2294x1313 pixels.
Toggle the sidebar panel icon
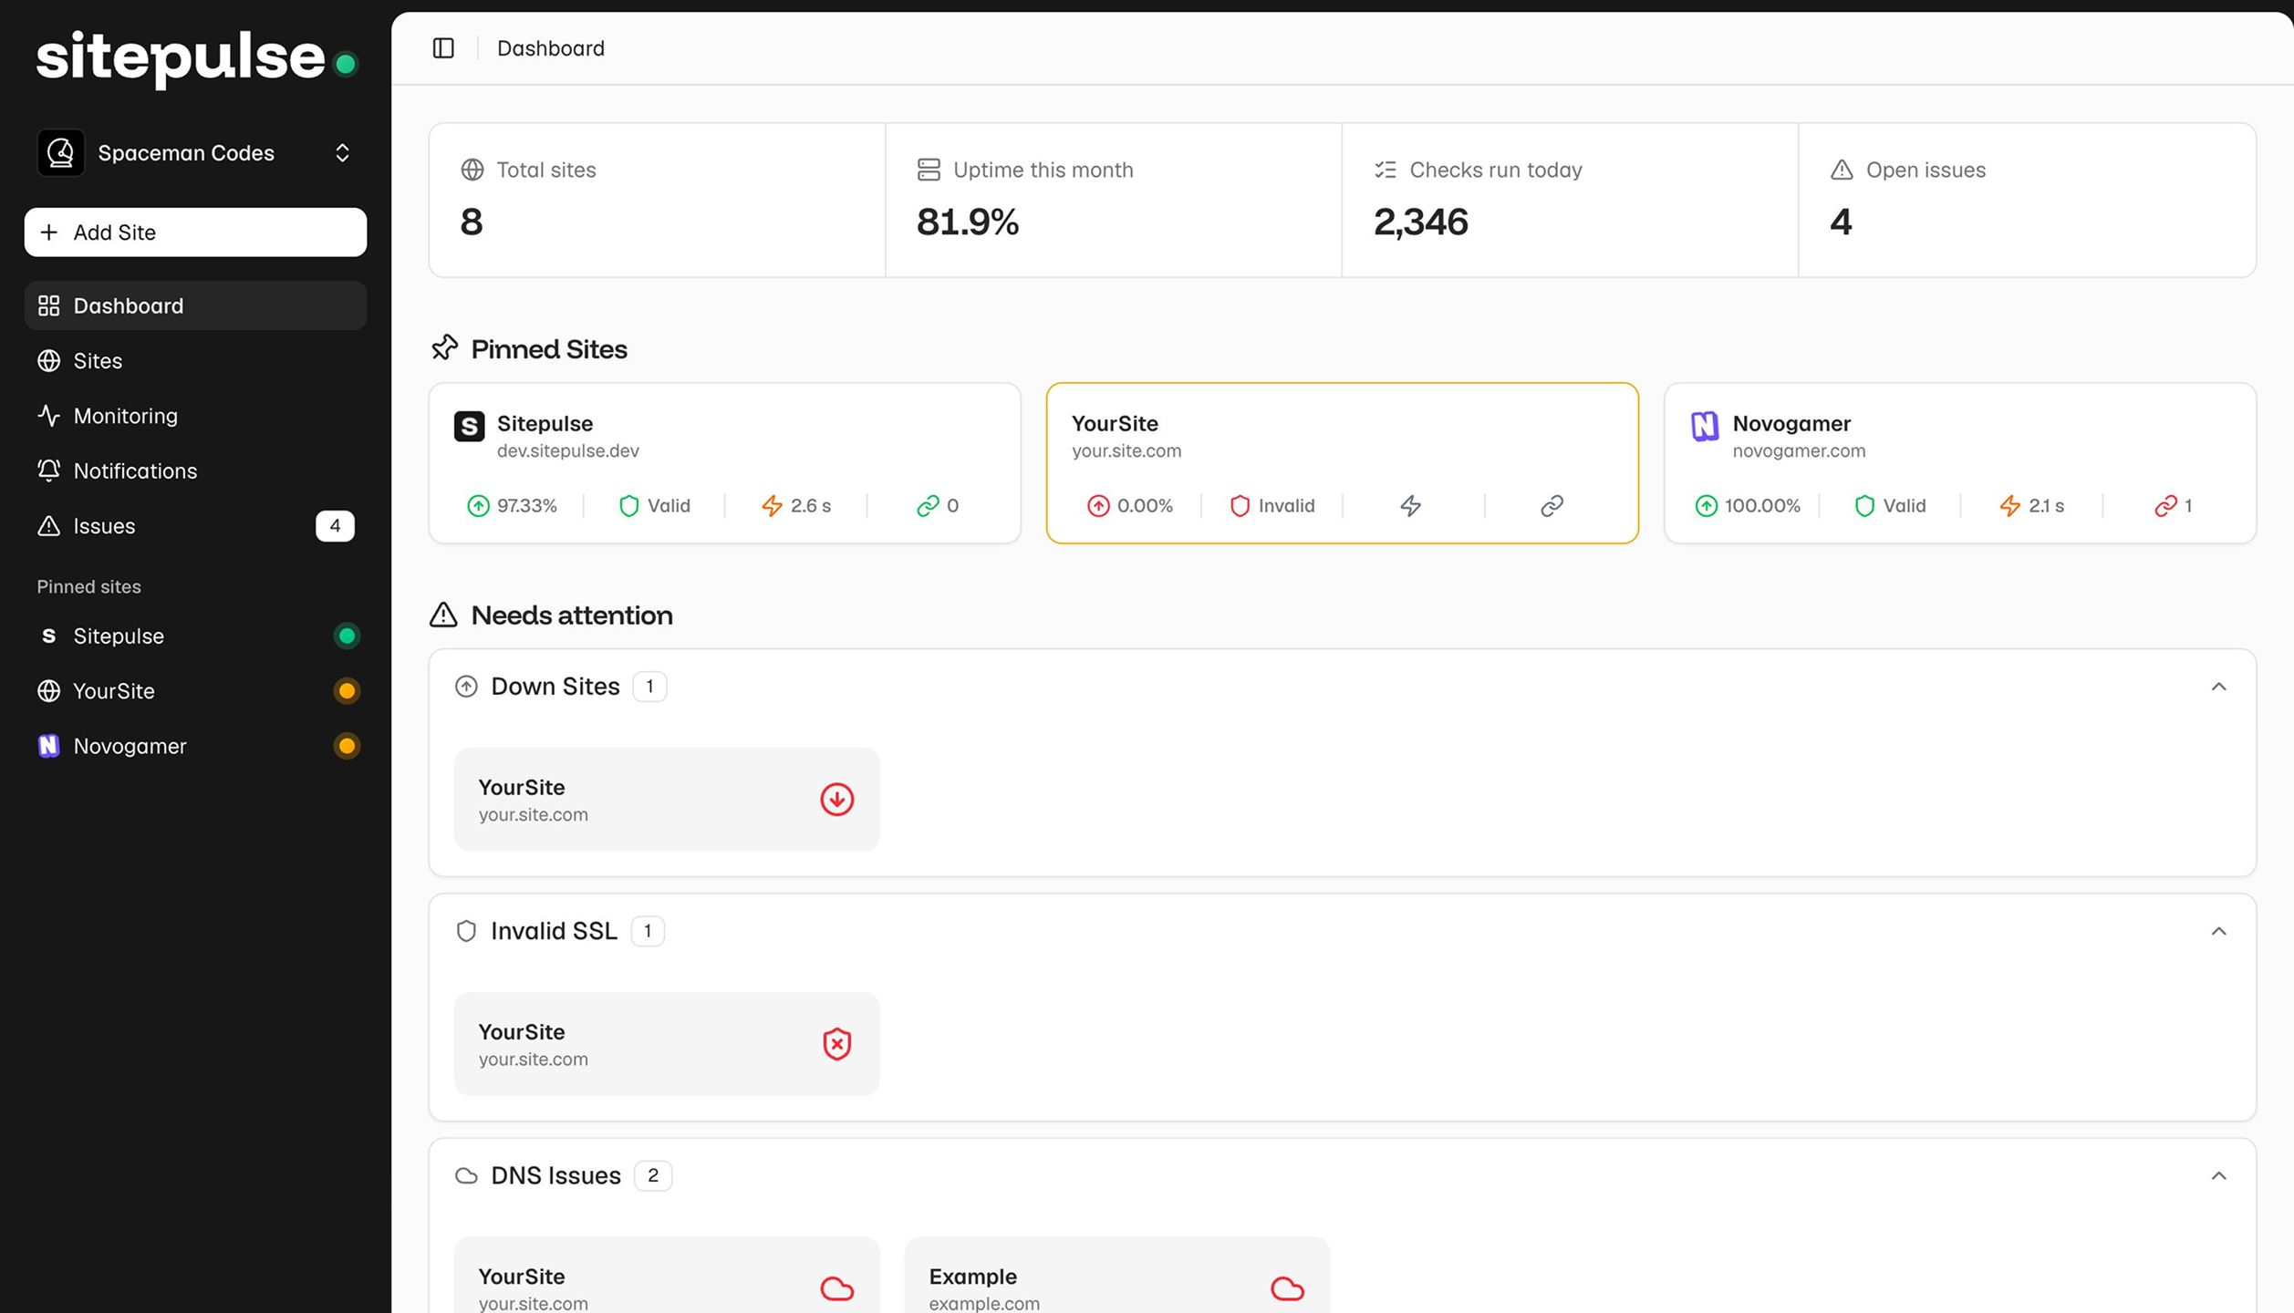[443, 48]
